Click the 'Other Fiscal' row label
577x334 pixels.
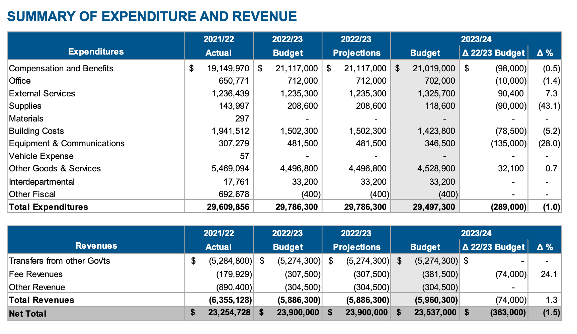(x=32, y=194)
